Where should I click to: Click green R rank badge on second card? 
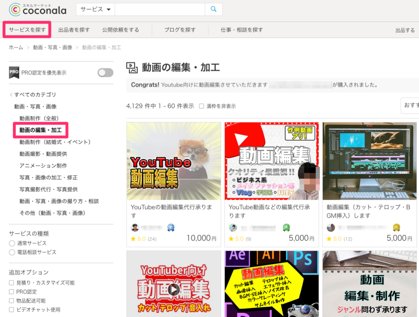tap(286, 227)
